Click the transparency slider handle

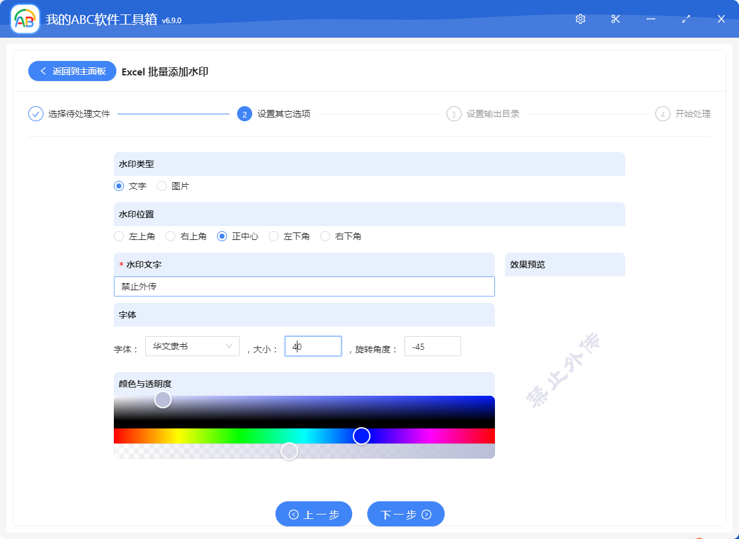point(289,451)
